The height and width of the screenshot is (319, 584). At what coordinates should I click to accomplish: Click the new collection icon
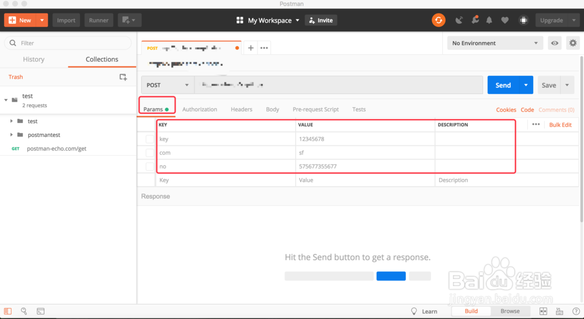coord(123,77)
